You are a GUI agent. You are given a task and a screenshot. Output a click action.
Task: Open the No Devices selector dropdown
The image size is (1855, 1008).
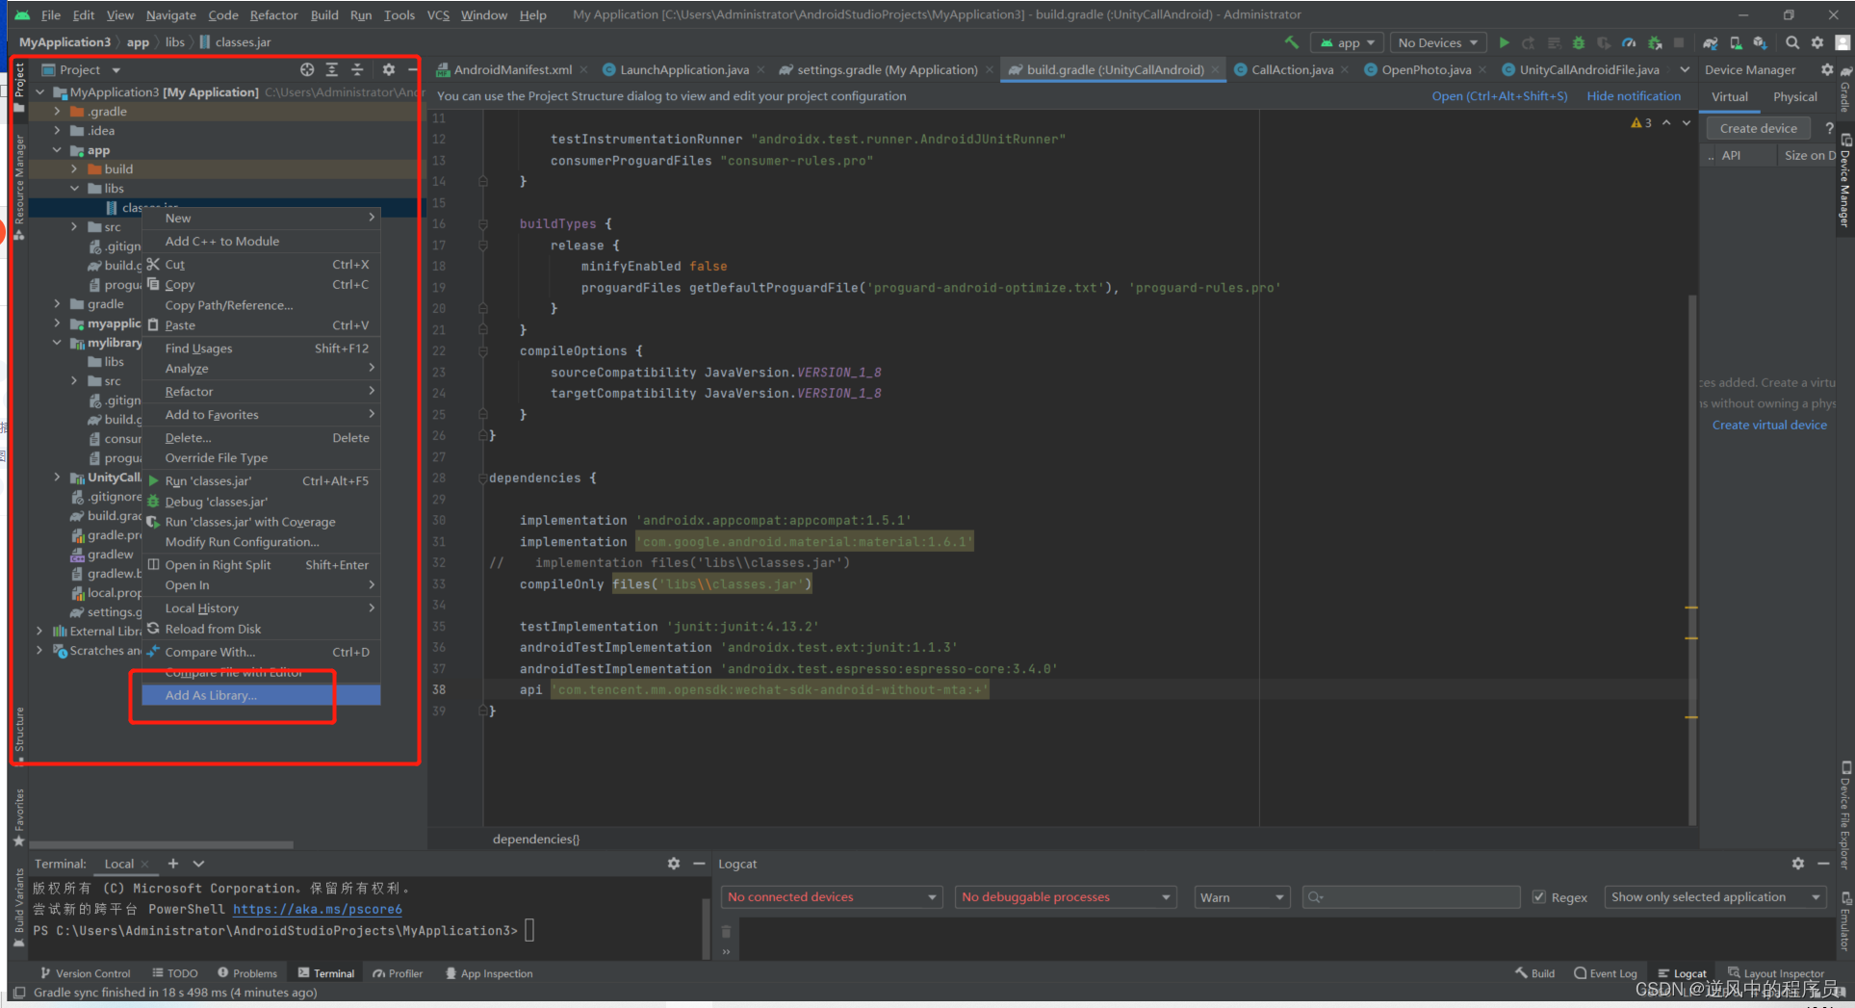[x=1437, y=42]
